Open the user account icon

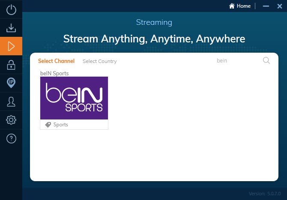pos(11,101)
